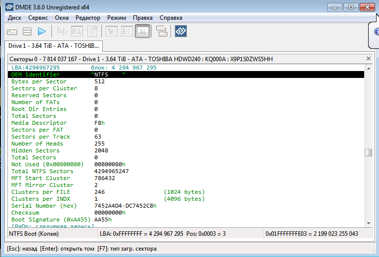This screenshot has height=257, width=379.
Task: Open the Режим menu
Action: pos(117,18)
